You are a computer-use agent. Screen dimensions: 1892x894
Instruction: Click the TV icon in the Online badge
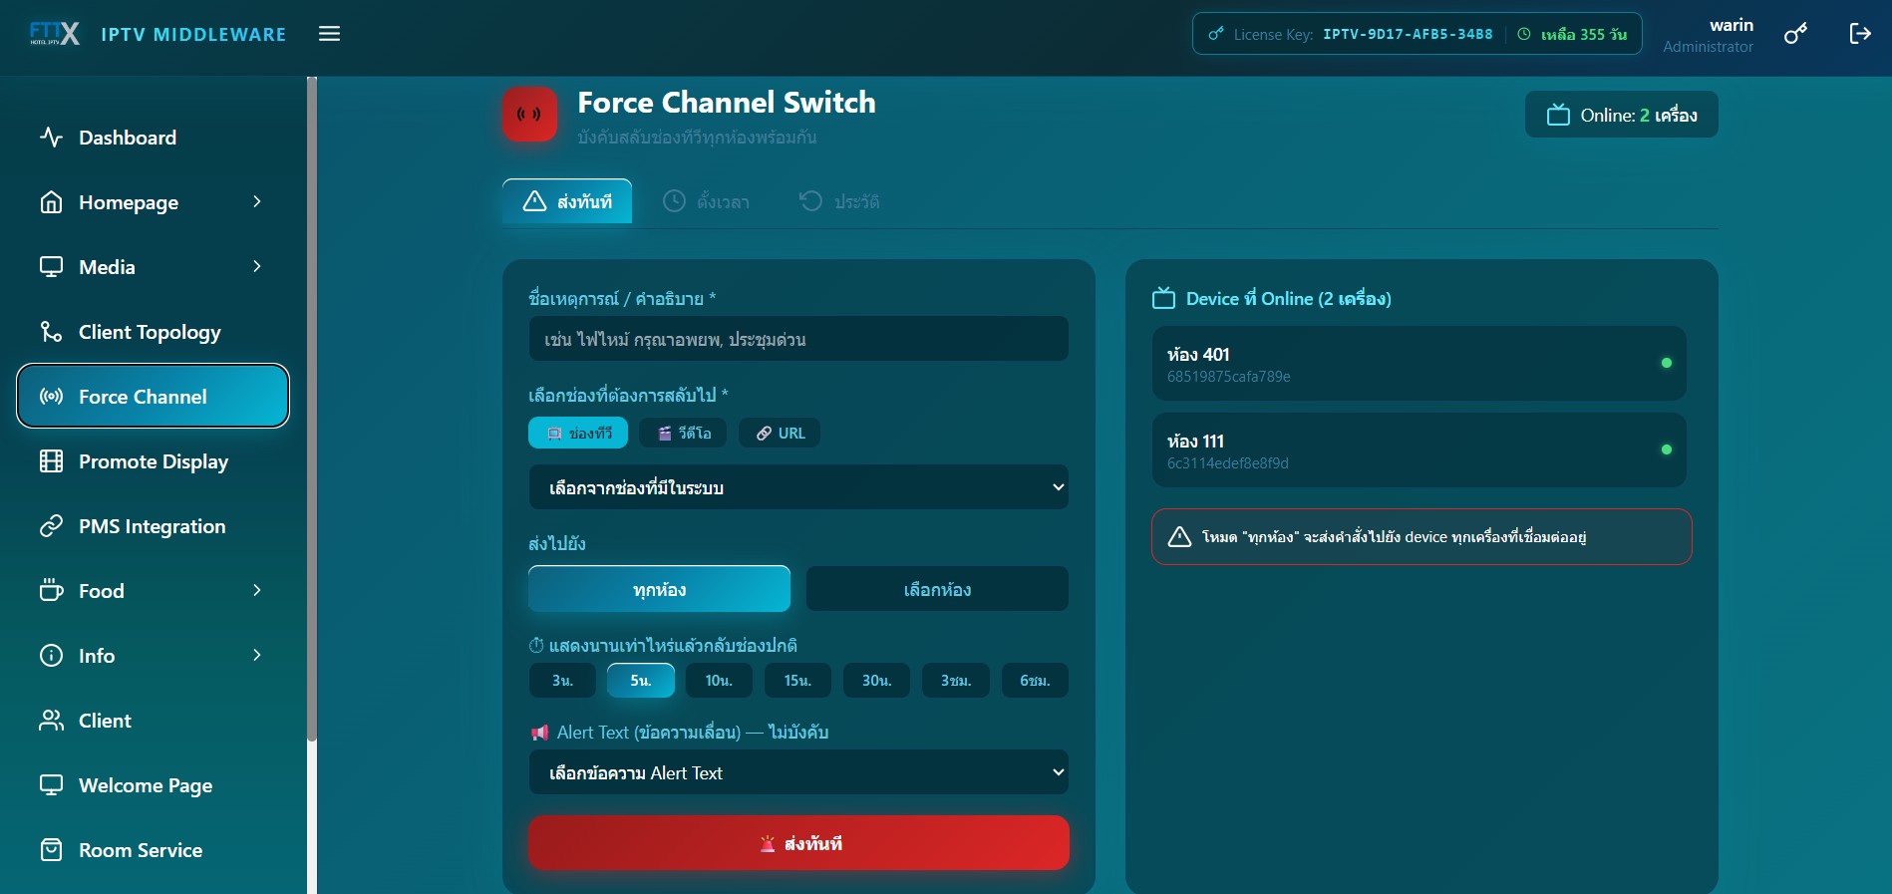tap(1558, 116)
